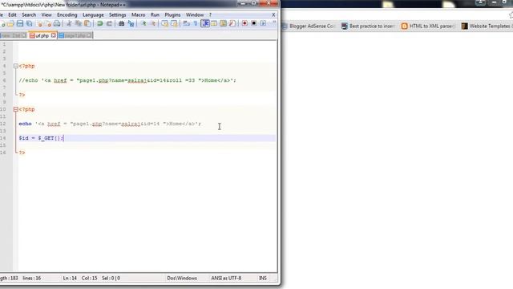Screen dimensions: 513x289
Task: Save all open files from the toolbar
Action: point(29,23)
